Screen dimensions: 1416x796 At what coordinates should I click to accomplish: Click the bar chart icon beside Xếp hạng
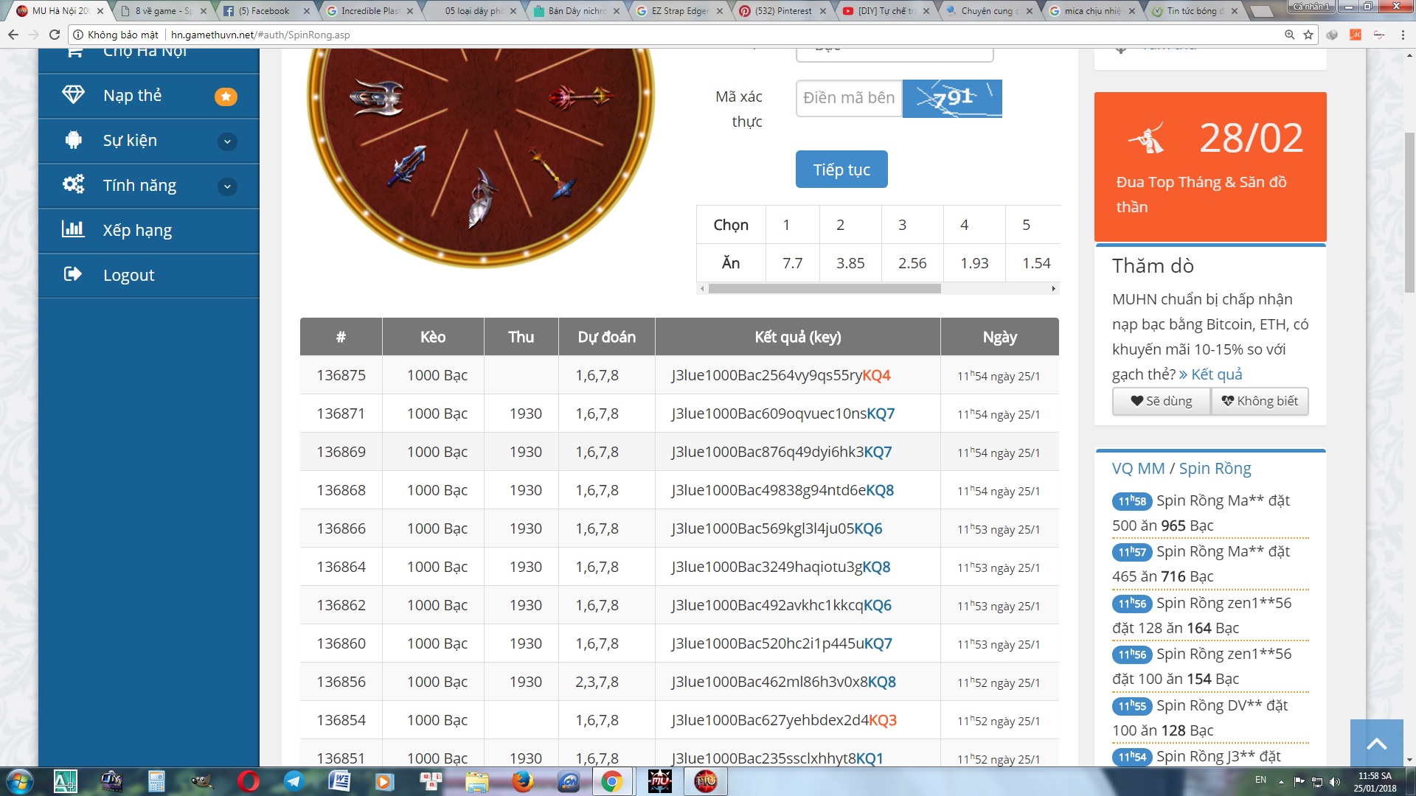pos(73,228)
